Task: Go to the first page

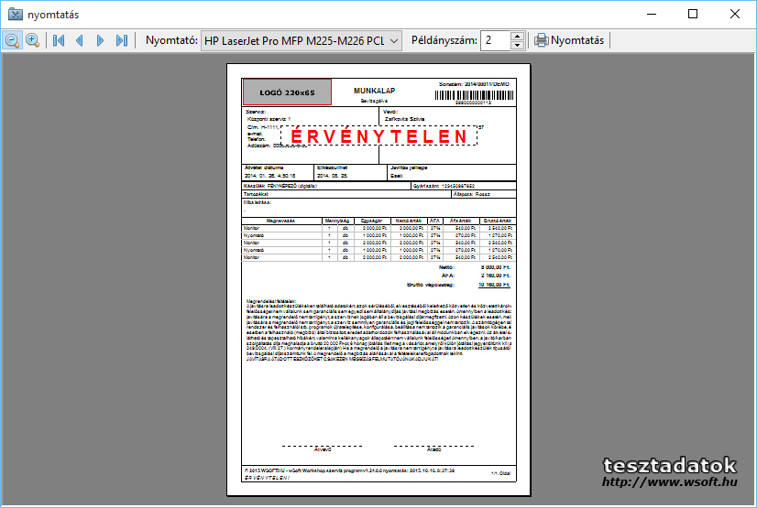Action: click(59, 40)
